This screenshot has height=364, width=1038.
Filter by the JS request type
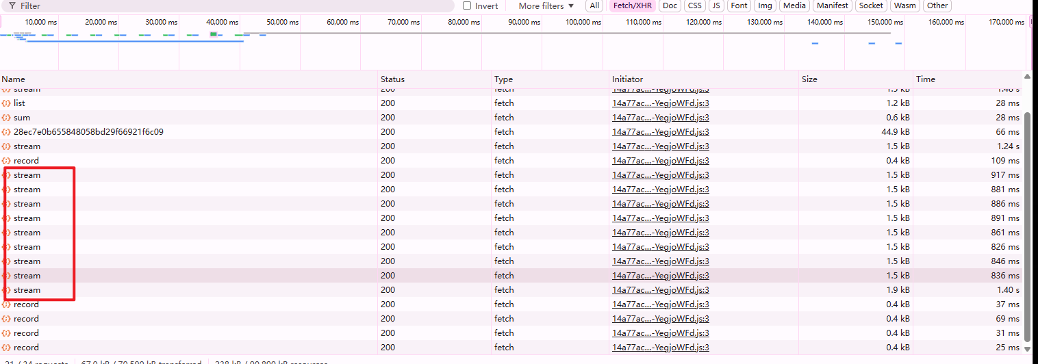[716, 5]
